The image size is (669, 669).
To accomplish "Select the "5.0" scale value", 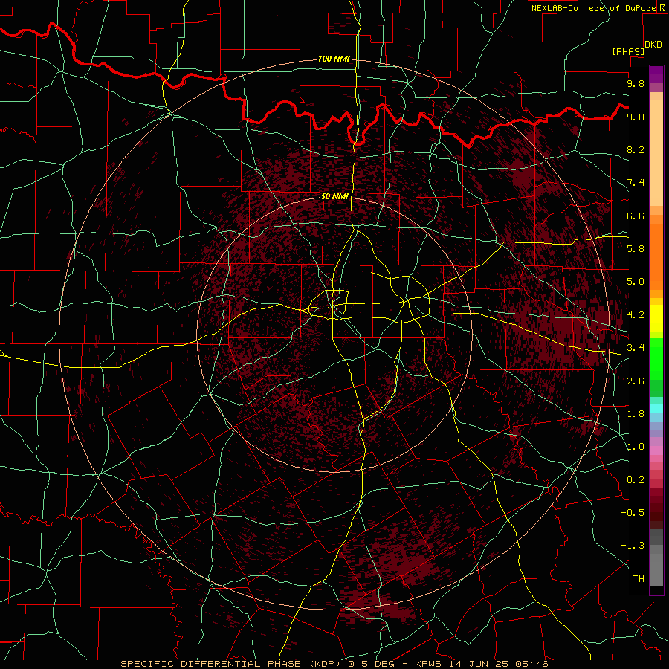I will [636, 282].
